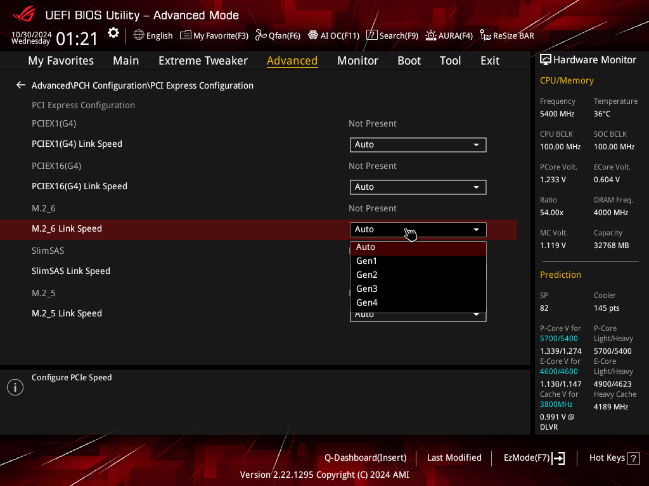This screenshot has height=486, width=649.
Task: Select the SlimSAS Link Speed row label
Action: coord(71,271)
